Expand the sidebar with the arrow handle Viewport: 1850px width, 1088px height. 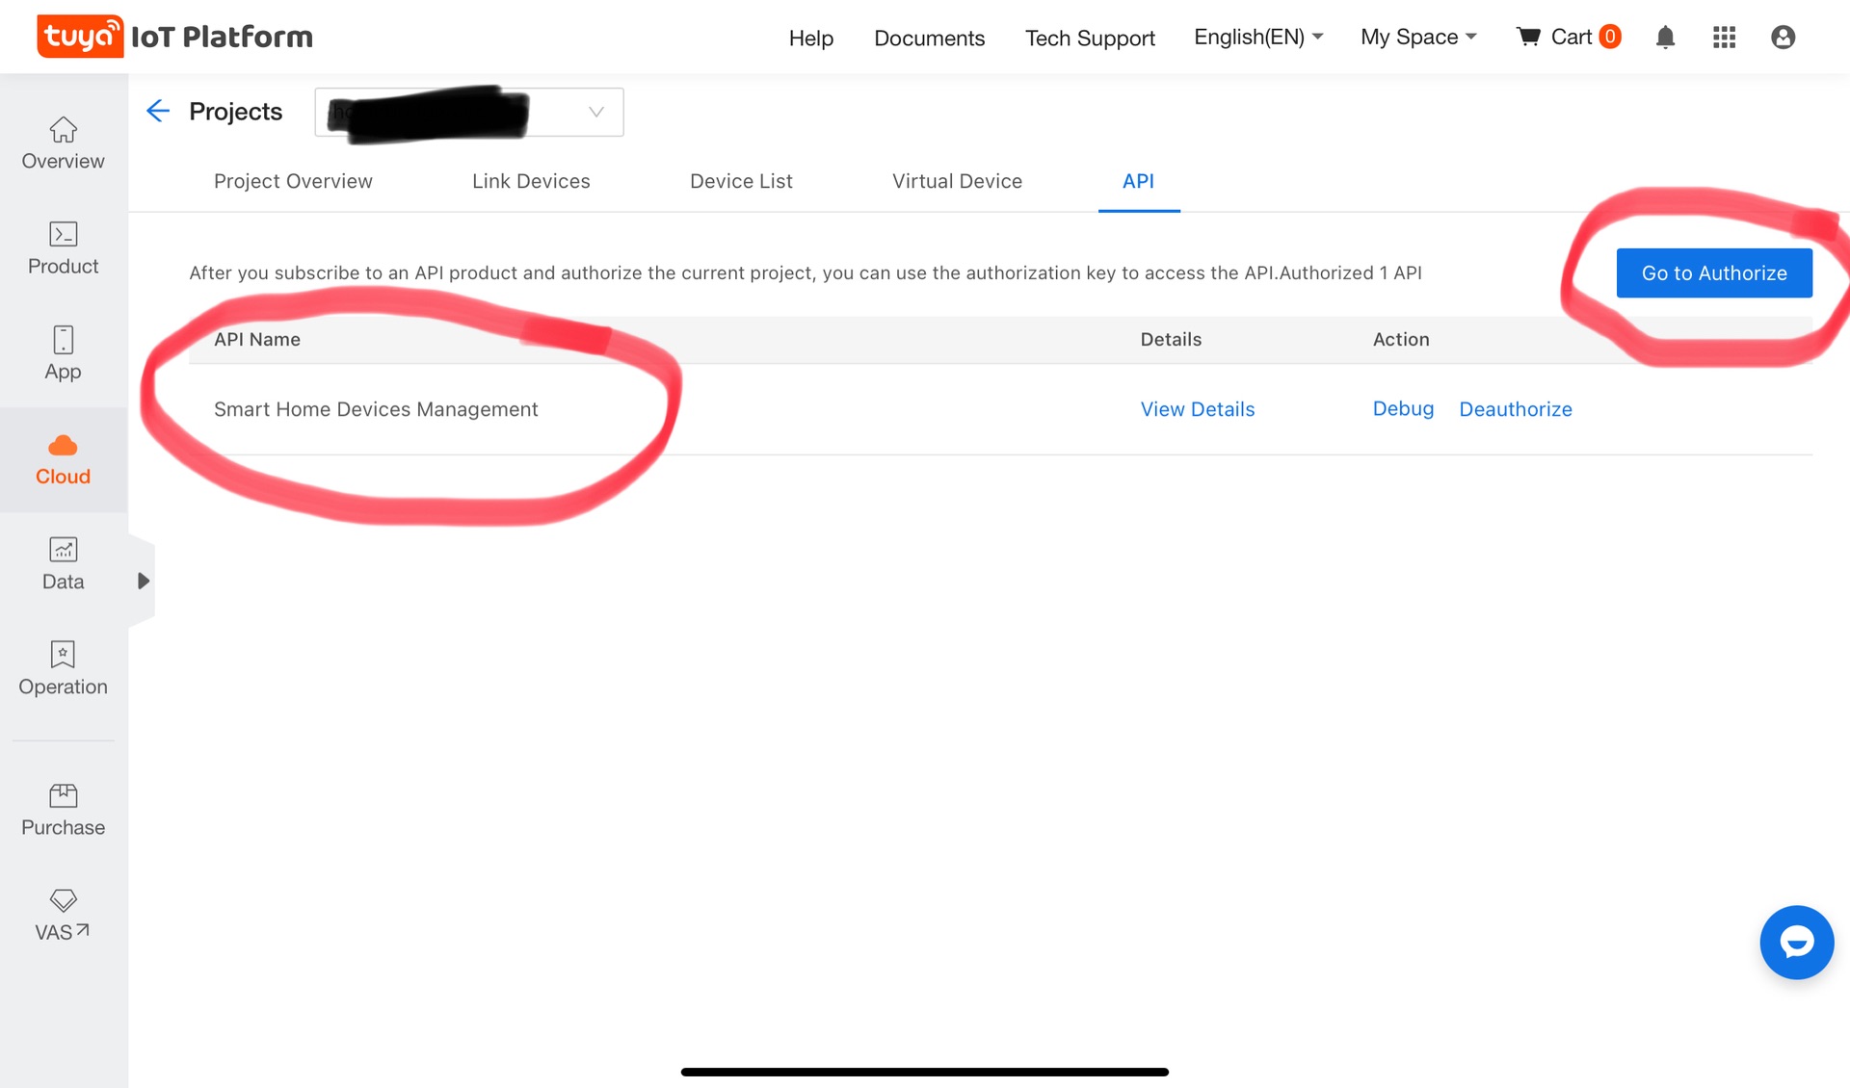[x=143, y=581]
